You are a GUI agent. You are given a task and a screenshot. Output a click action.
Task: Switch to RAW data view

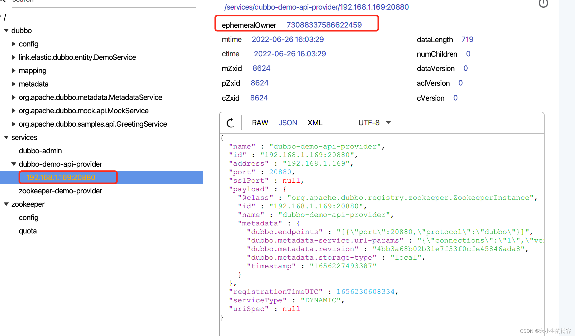pos(260,123)
